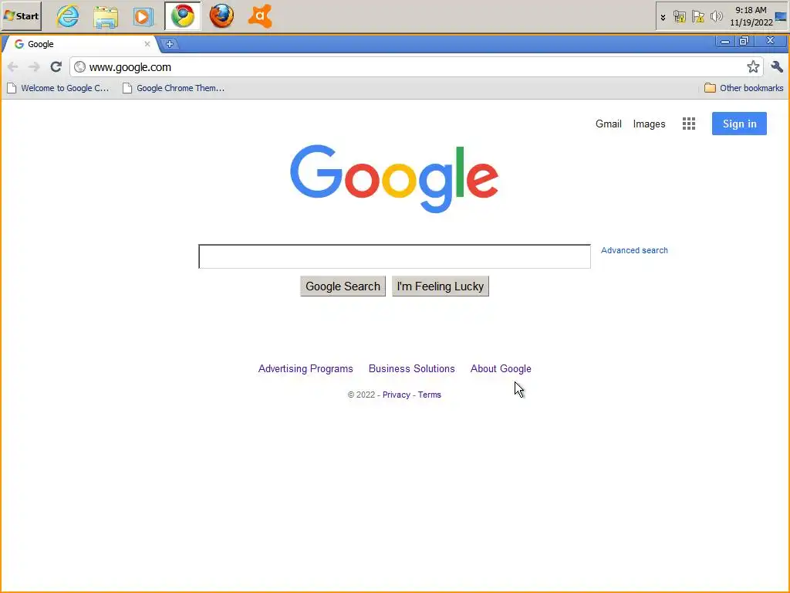Screen dimensions: 790x593
Task: Open the Terms link
Action: click(429, 395)
